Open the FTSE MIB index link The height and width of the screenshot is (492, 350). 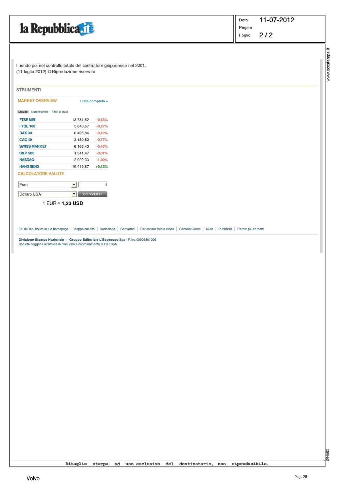[27, 120]
